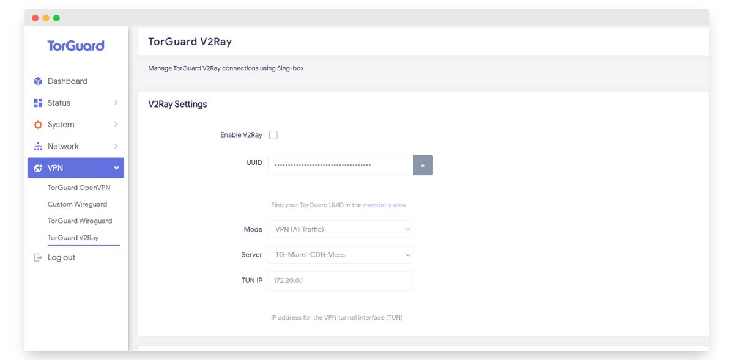This screenshot has width=734, height=360.
Task: Expand the Status menu chevron
Action: click(x=116, y=103)
